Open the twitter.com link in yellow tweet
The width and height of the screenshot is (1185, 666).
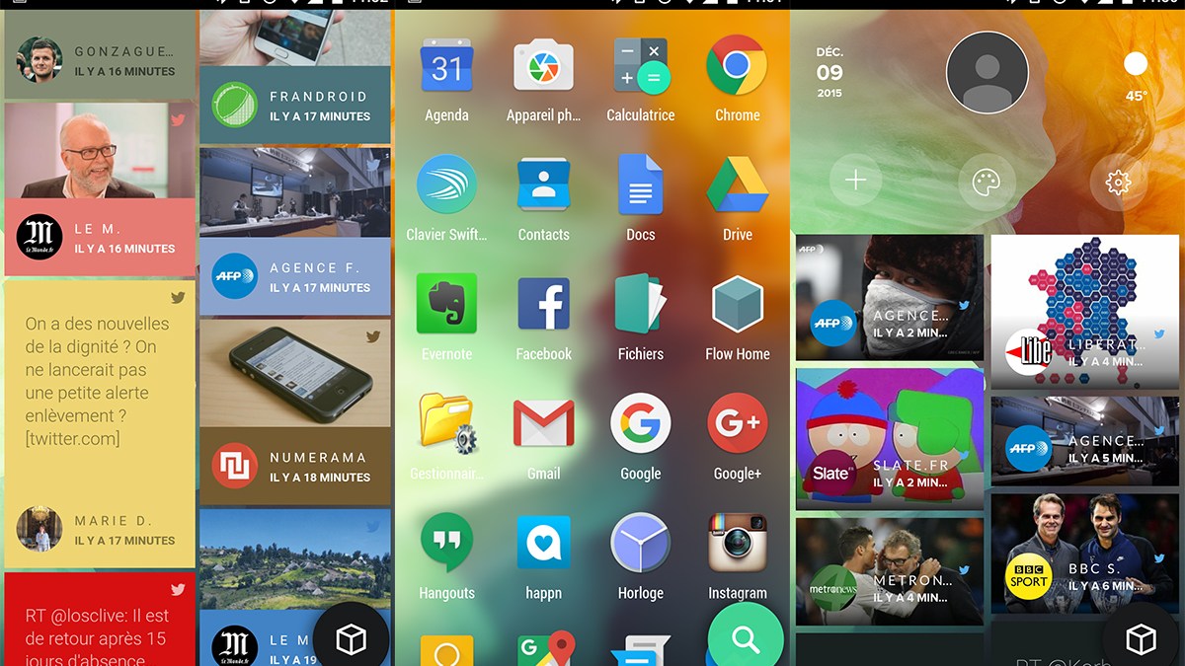point(72,438)
